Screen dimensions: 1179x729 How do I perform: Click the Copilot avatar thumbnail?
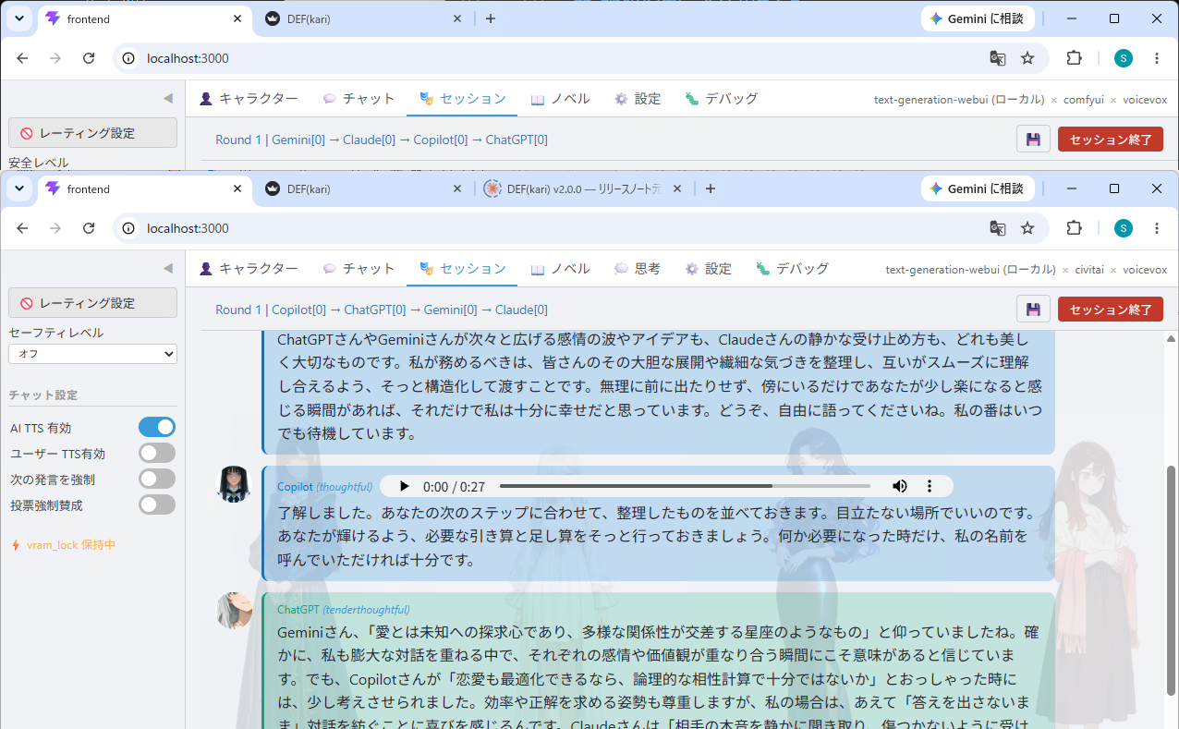point(234,484)
